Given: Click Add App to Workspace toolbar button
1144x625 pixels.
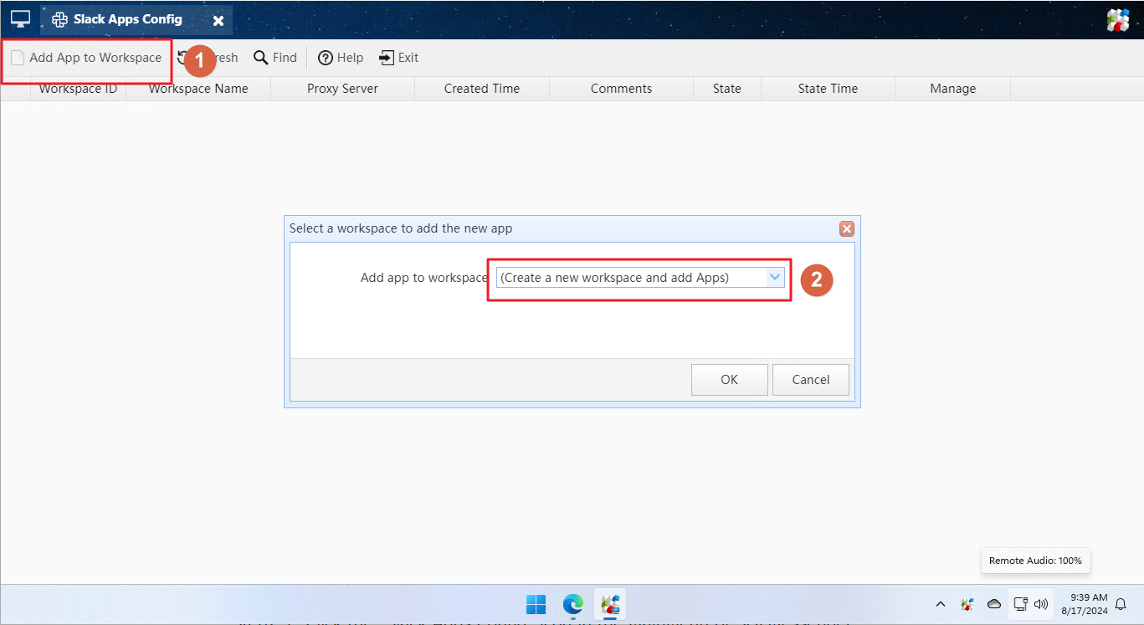Looking at the screenshot, I should 86,58.
